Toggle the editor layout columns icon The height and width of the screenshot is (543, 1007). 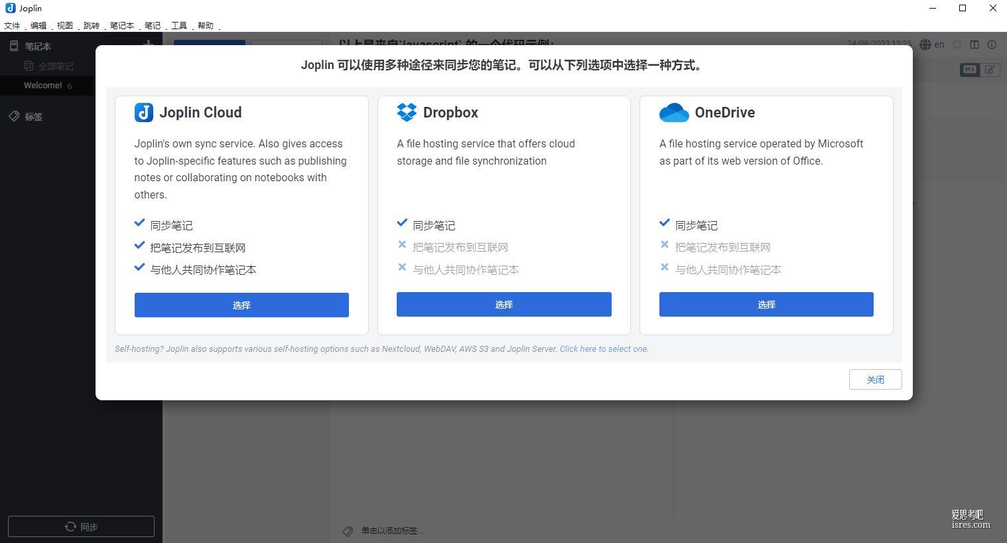(x=974, y=44)
